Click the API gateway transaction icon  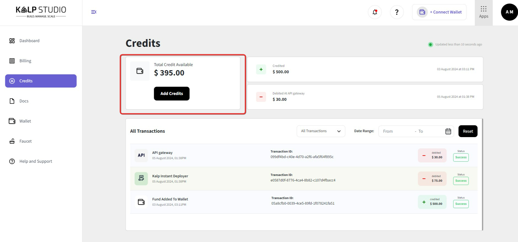[141, 155]
